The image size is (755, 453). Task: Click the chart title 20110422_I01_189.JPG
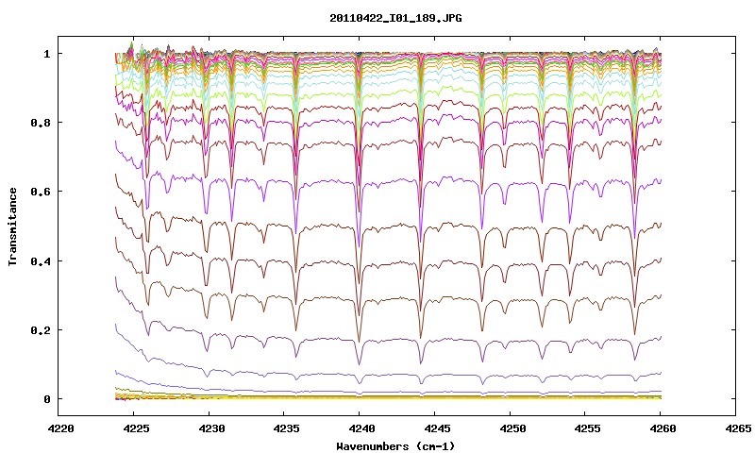tap(395, 18)
